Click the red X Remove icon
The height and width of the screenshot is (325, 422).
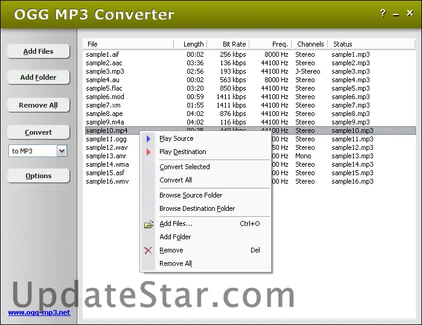click(149, 251)
